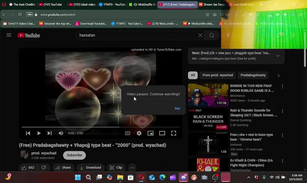Viewport: 307px width, 183px height.
Task: Open Windows taskbar search
Action: (88, 177)
